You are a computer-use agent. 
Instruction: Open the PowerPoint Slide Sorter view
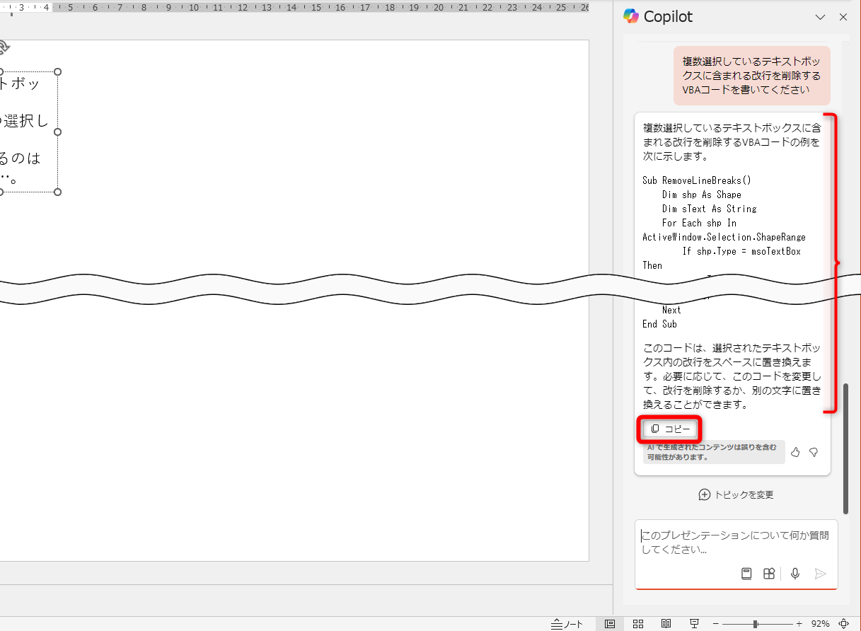[x=638, y=623]
